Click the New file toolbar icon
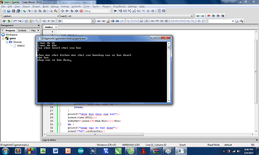Image resolution: width=259 pixels, height=155 pixels. coord(4,11)
